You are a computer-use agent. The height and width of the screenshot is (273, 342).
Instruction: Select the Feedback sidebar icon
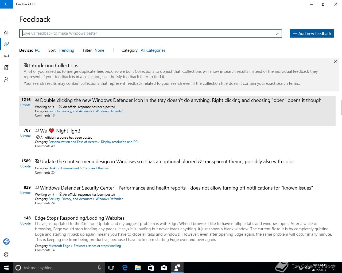pyautogui.click(x=6, y=44)
